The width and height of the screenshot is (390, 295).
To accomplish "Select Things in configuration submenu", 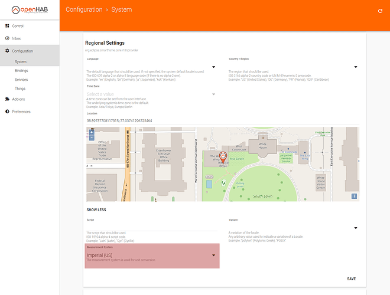I will (20, 88).
